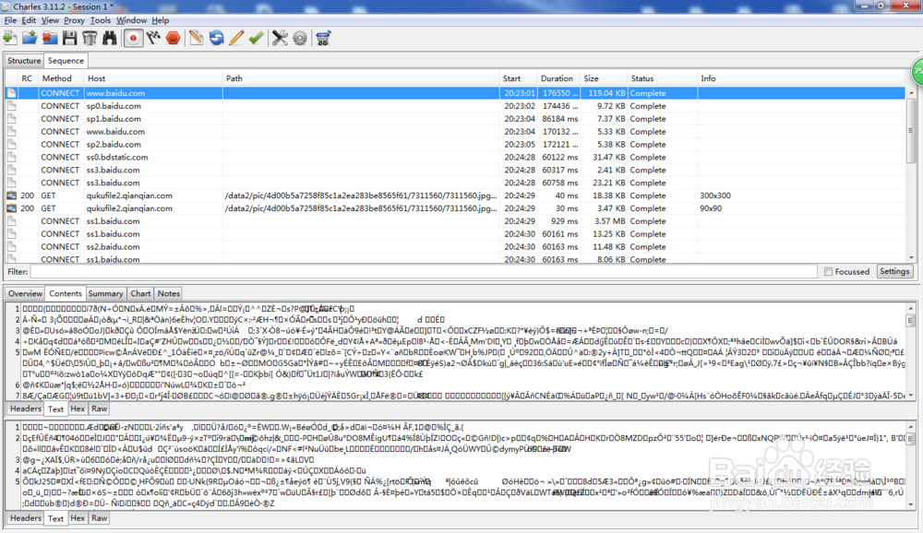Switch request pane to Raw view
This screenshot has width=923, height=533.
tap(99, 409)
